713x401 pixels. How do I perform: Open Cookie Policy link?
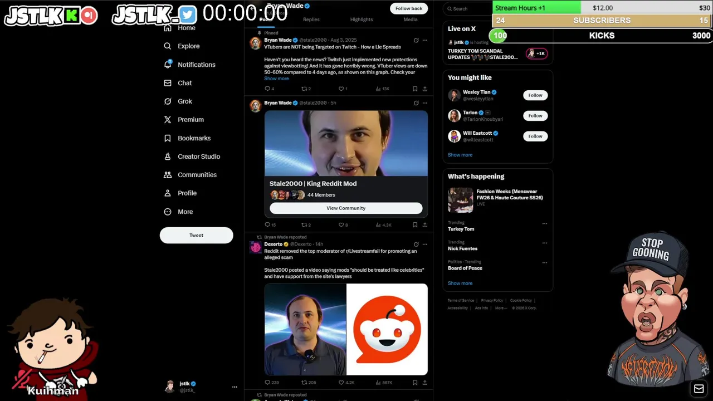click(x=521, y=301)
